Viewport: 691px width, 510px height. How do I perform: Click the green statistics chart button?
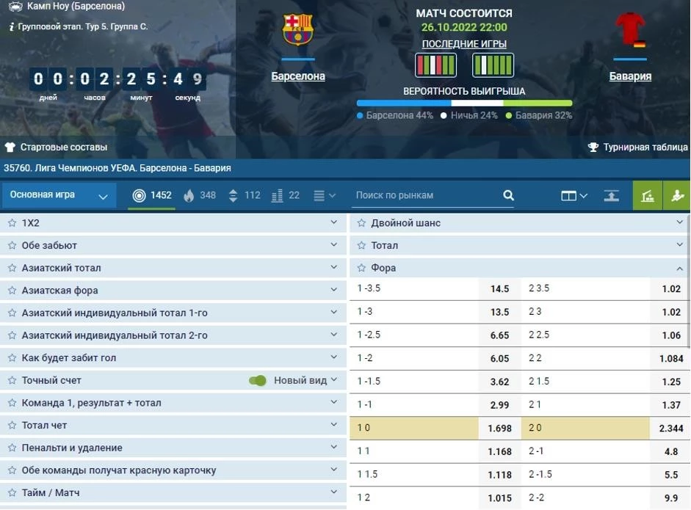click(x=648, y=195)
